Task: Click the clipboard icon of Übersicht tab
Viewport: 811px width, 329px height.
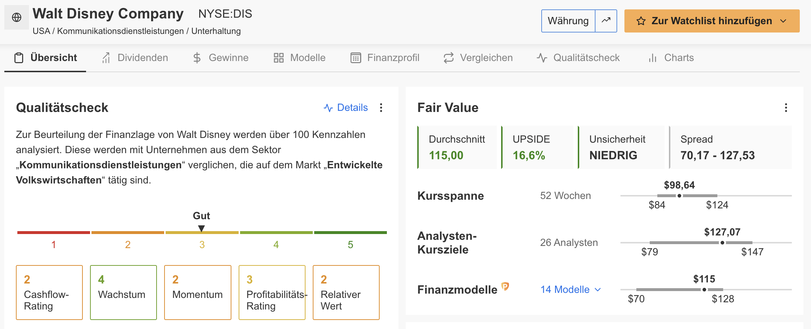Action: tap(19, 58)
